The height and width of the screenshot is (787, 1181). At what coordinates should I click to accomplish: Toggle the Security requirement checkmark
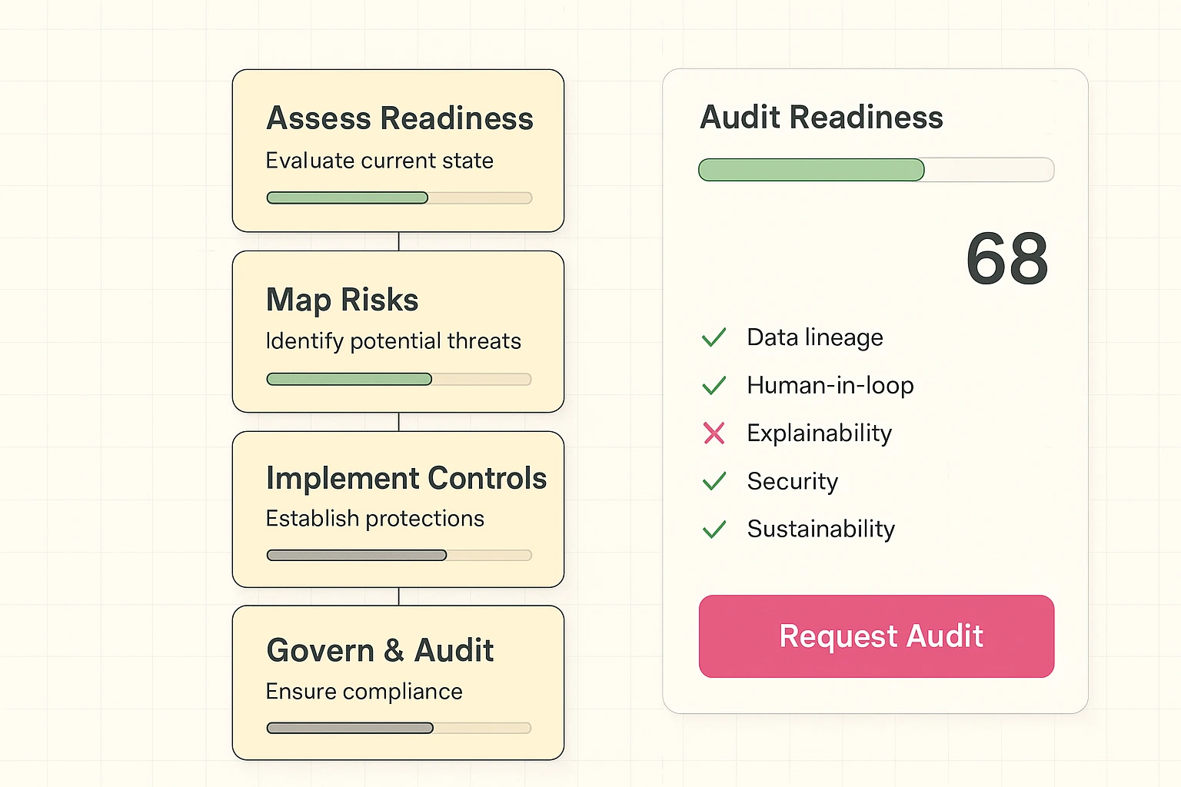coord(714,481)
